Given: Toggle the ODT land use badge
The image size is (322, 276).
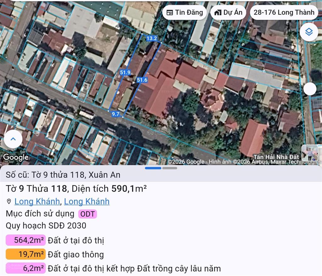Looking at the screenshot, I should pyautogui.click(x=87, y=214).
